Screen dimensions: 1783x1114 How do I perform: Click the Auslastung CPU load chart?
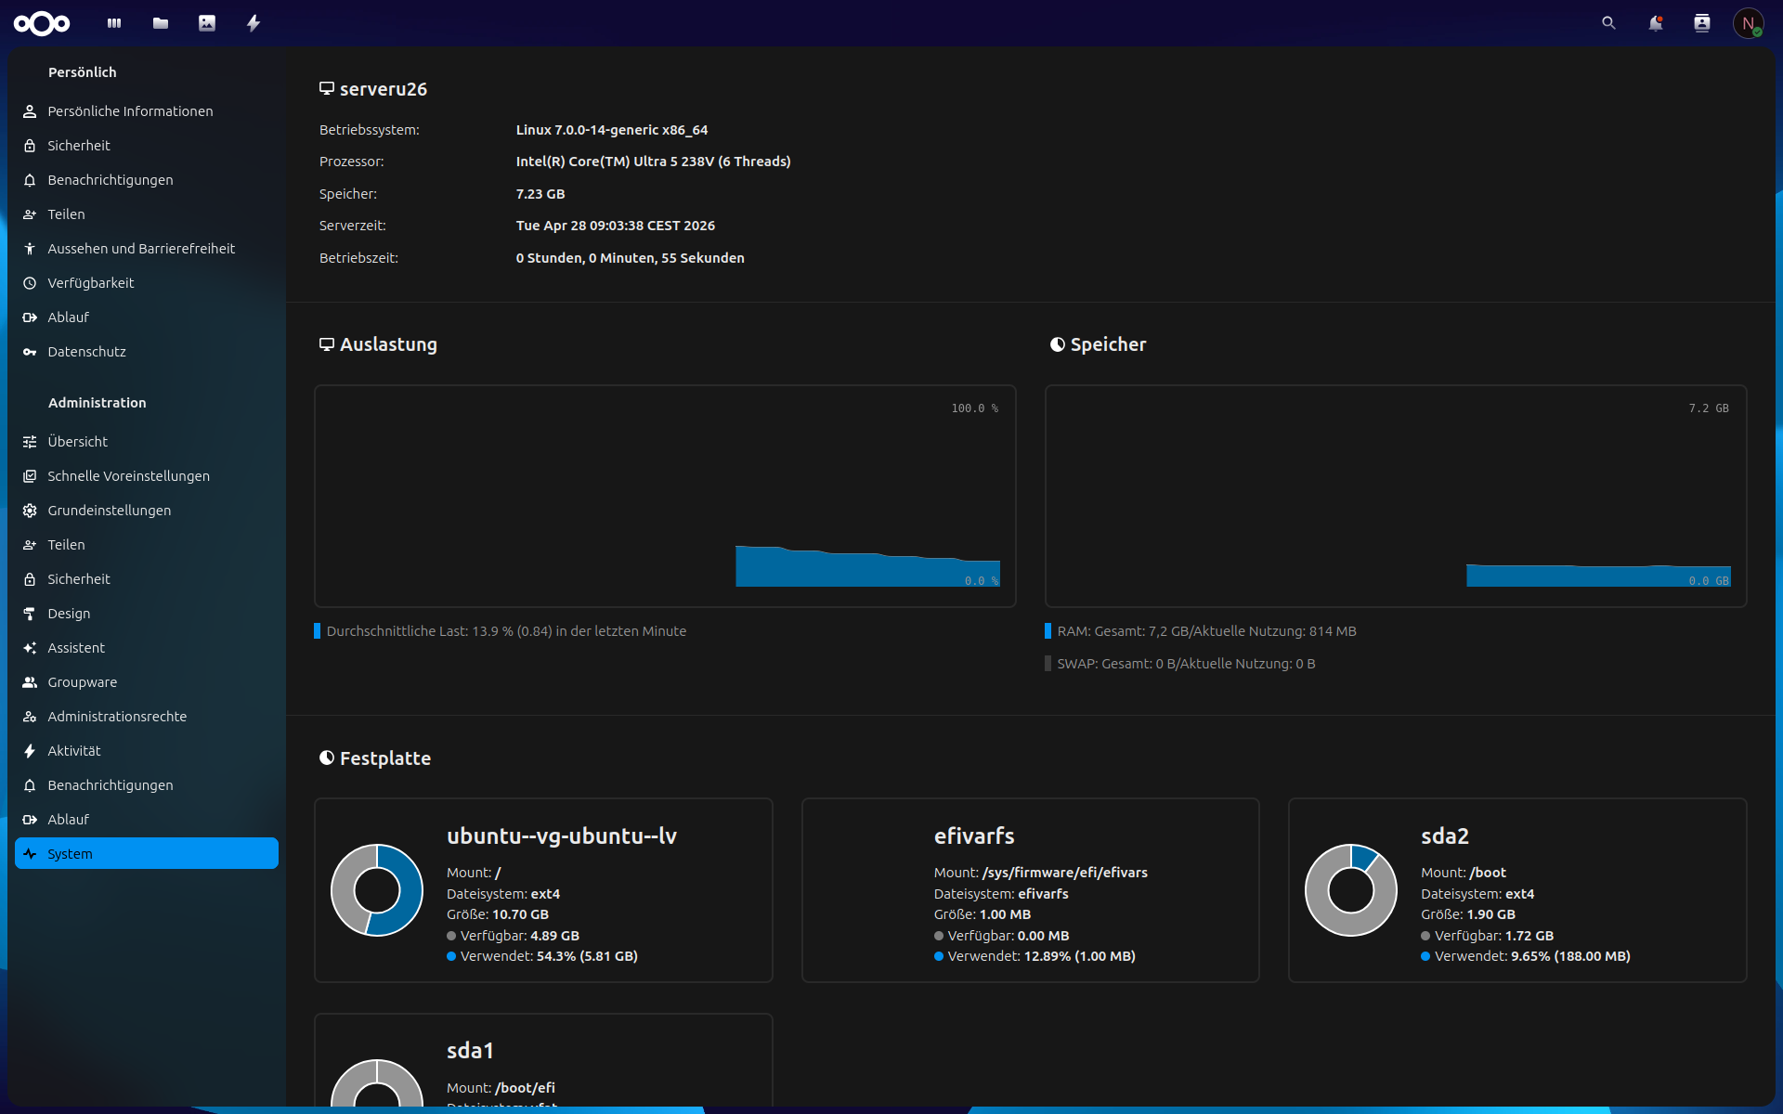665,497
